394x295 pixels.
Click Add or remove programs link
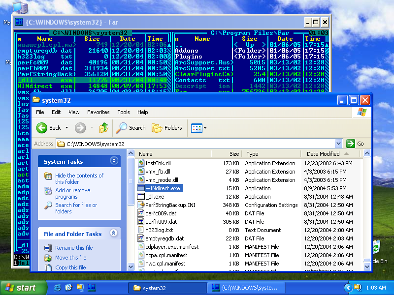[72, 193]
